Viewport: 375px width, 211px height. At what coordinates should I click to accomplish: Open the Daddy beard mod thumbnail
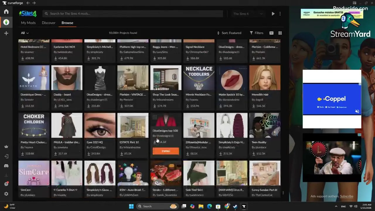67,78
